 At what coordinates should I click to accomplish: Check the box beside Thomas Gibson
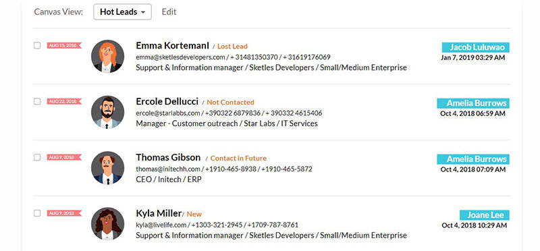click(x=37, y=157)
